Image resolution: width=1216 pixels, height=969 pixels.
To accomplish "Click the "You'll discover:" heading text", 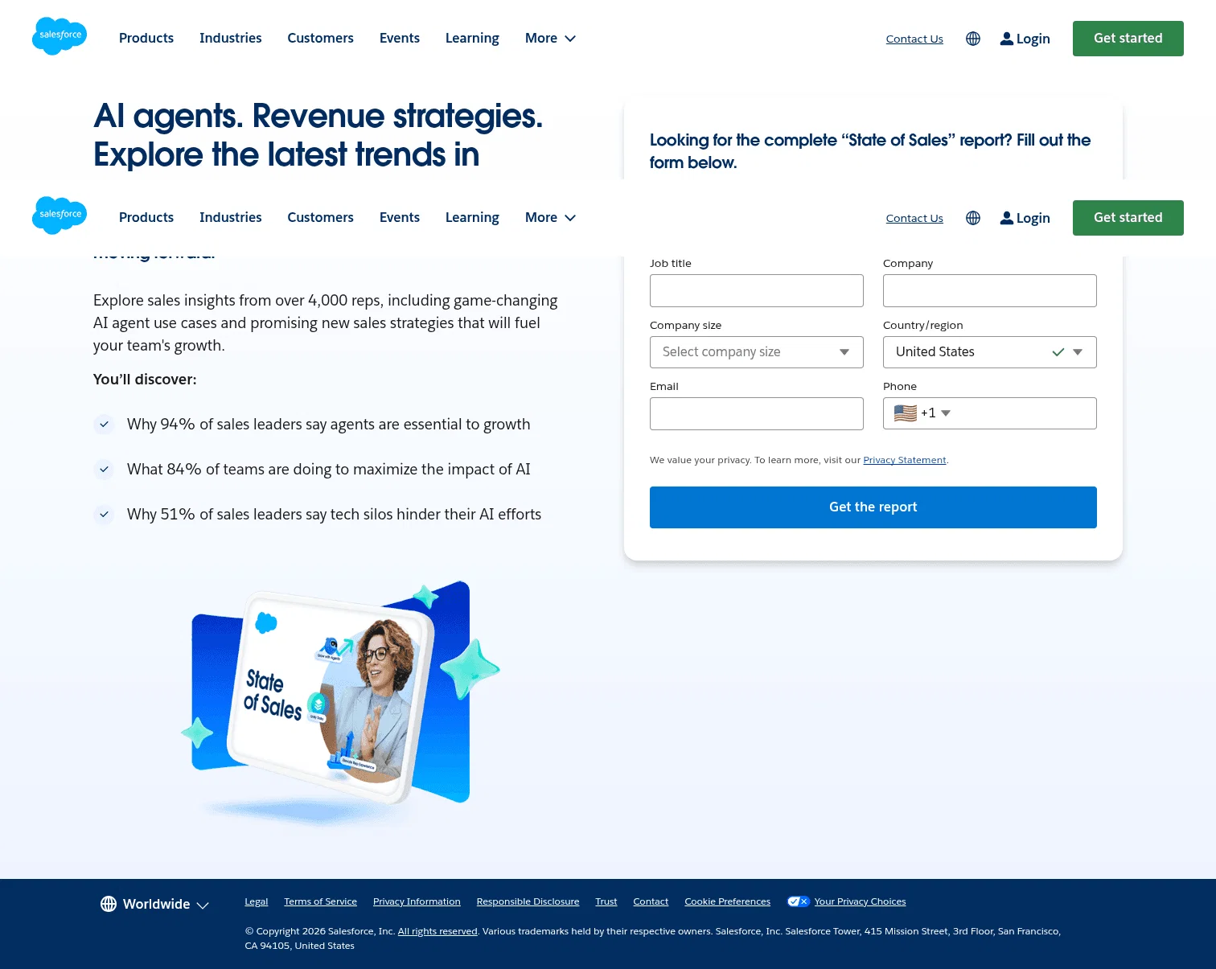I will pos(145,380).
